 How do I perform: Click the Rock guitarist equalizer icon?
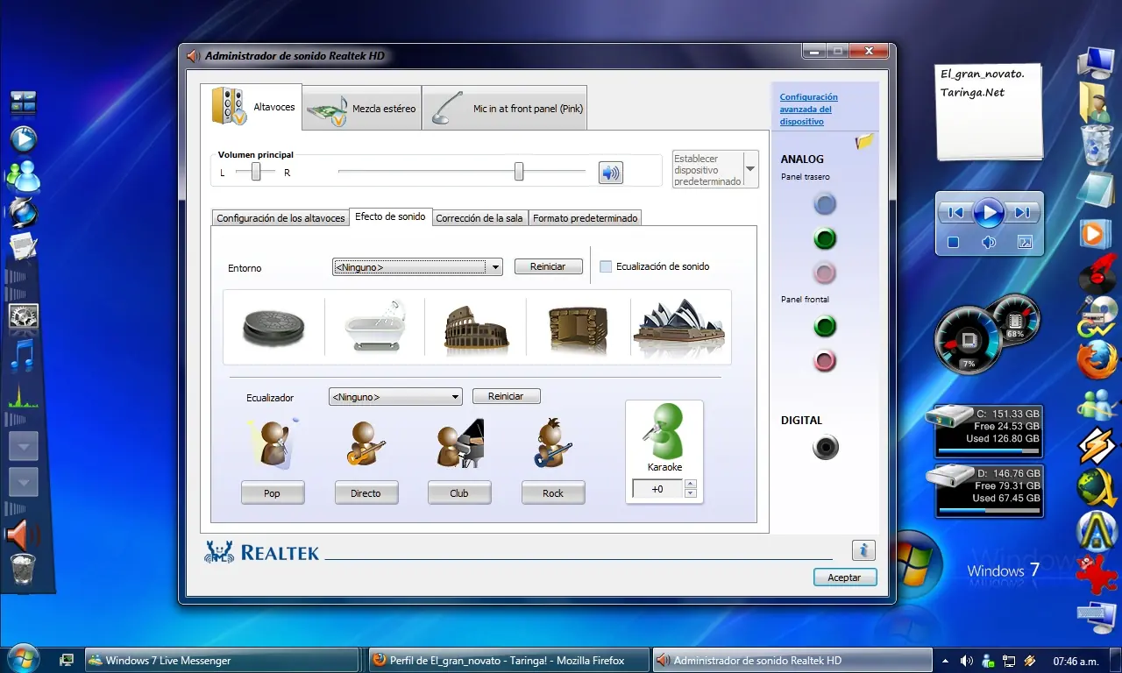tap(553, 444)
